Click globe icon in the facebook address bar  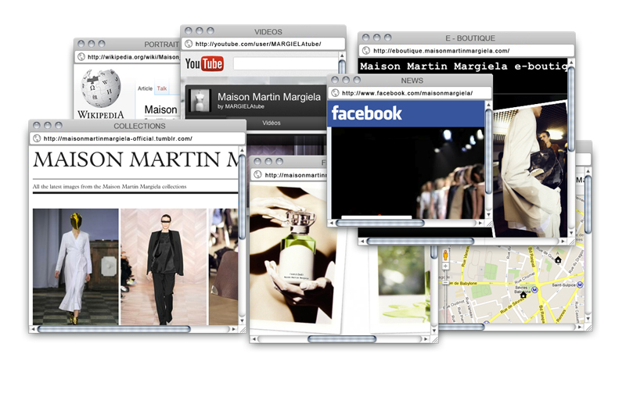(x=335, y=93)
